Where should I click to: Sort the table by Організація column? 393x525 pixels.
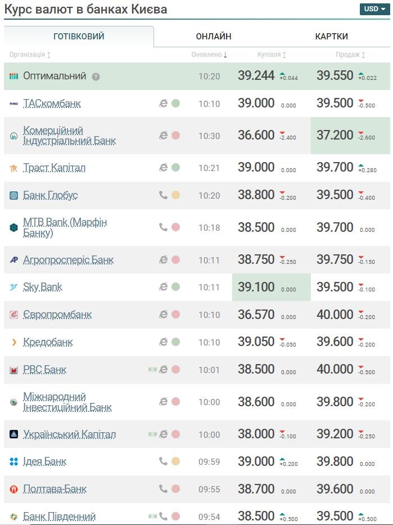(30, 55)
